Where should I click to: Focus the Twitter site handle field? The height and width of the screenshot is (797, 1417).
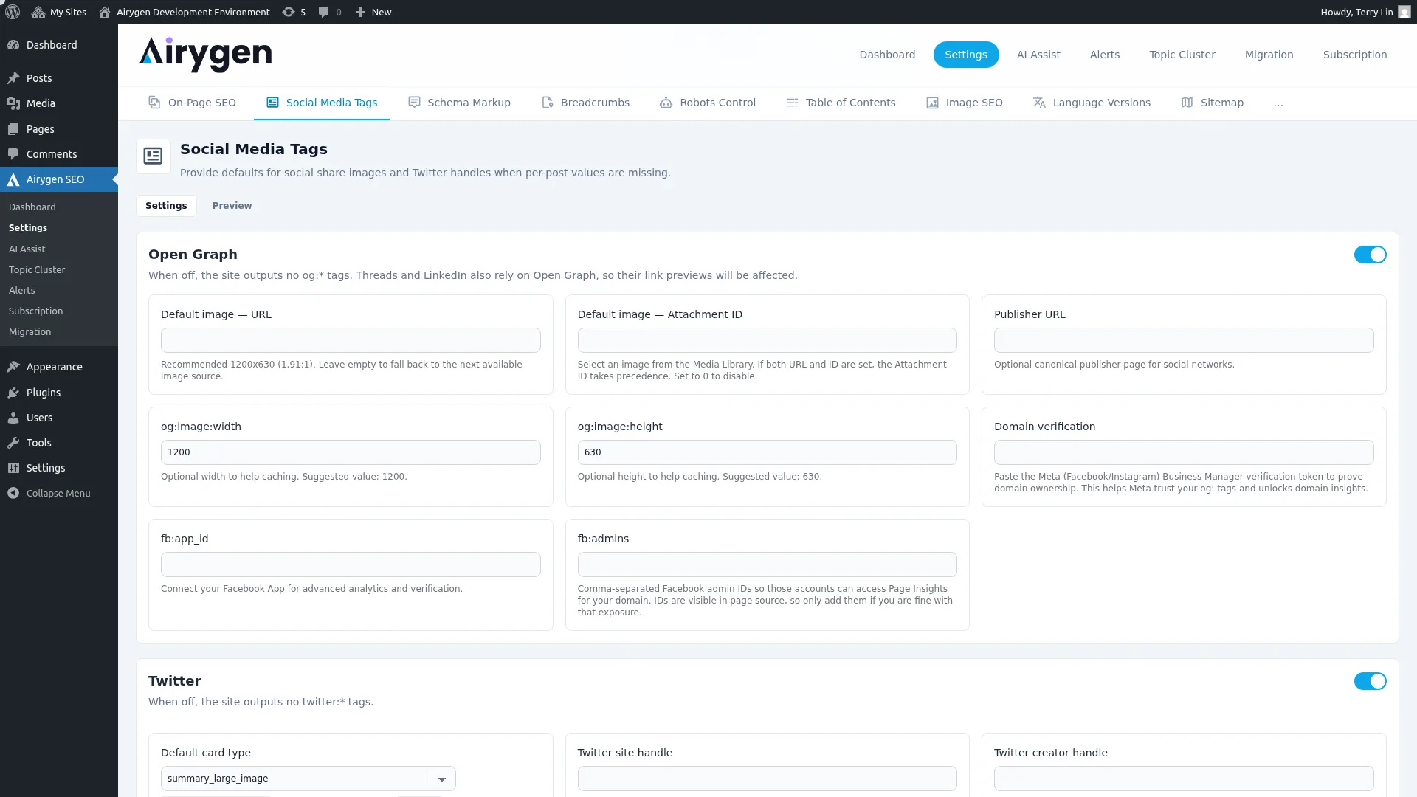point(768,779)
